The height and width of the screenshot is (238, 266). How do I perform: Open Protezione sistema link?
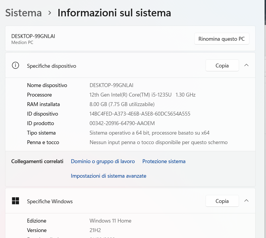coord(164,161)
